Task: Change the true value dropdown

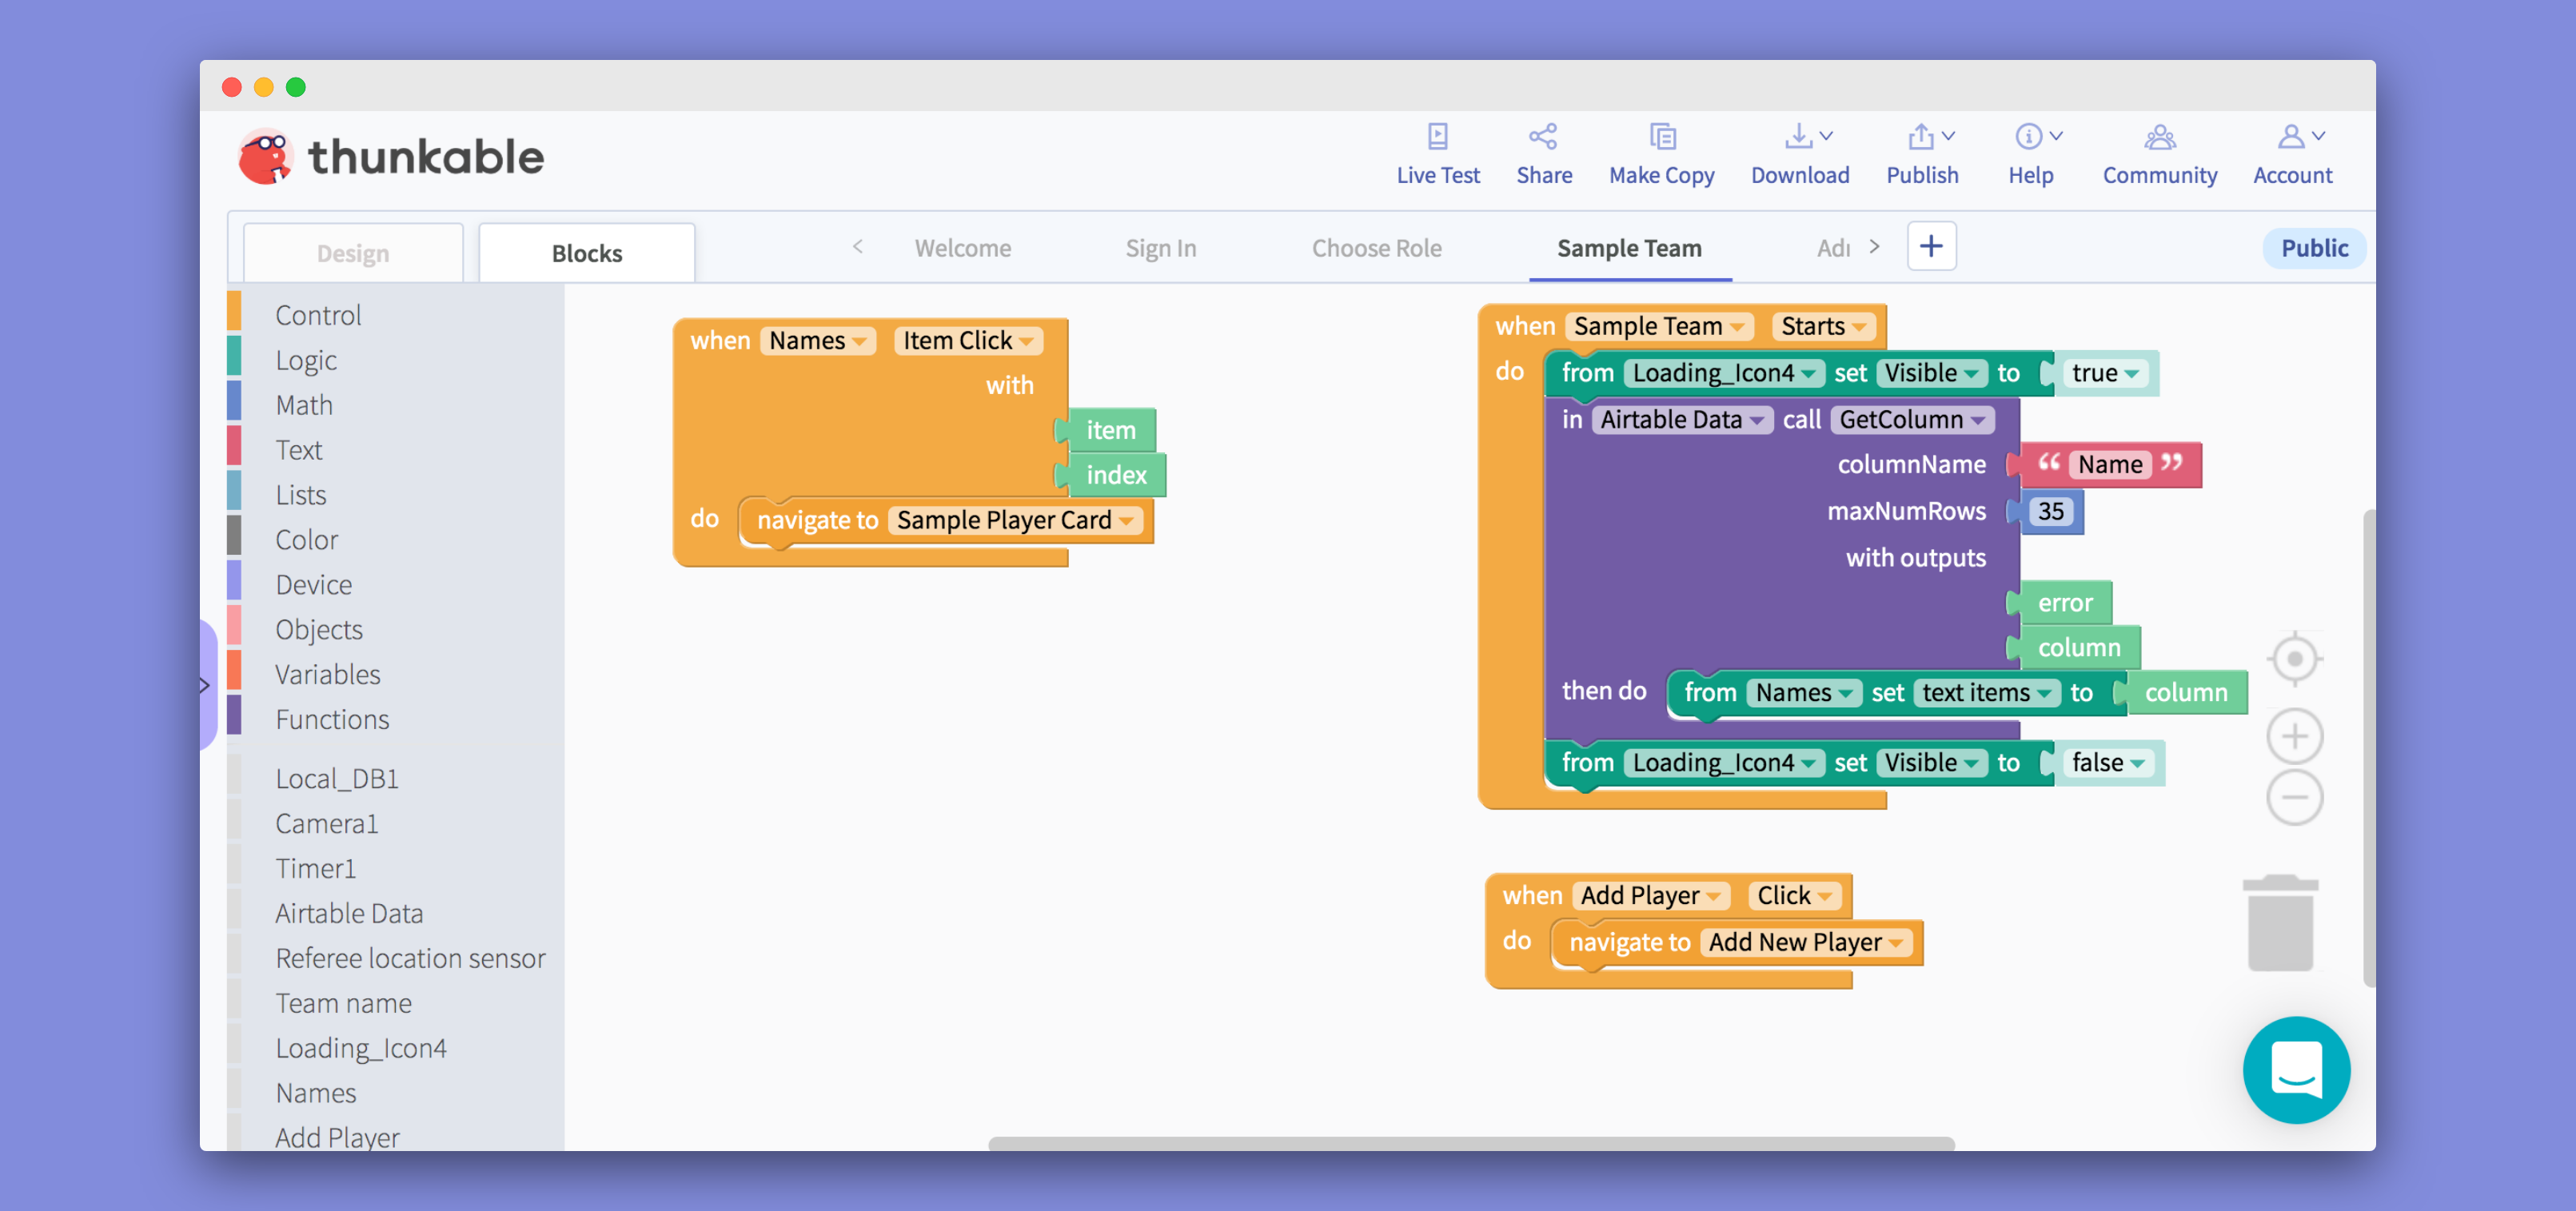Action: pyautogui.click(x=2104, y=374)
